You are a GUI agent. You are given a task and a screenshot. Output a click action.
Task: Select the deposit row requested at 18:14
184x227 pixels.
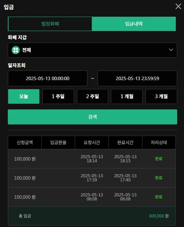(x=92, y=159)
